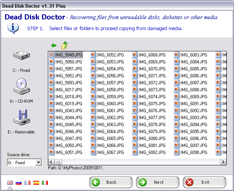Click horizontal scrollbar right arrow
The height and width of the screenshot is (191, 234).
(x=223, y=162)
